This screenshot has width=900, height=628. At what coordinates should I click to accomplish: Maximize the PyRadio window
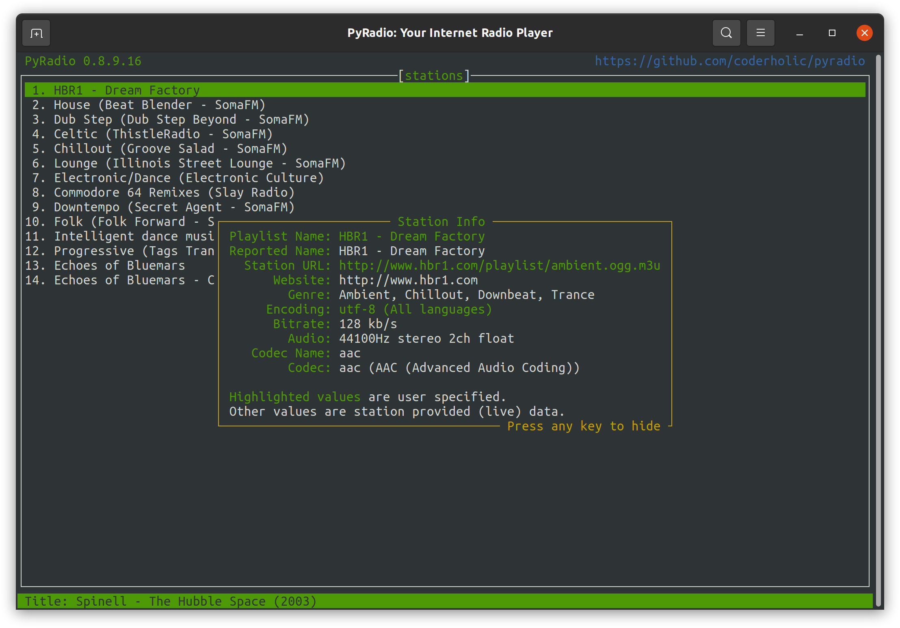(832, 33)
